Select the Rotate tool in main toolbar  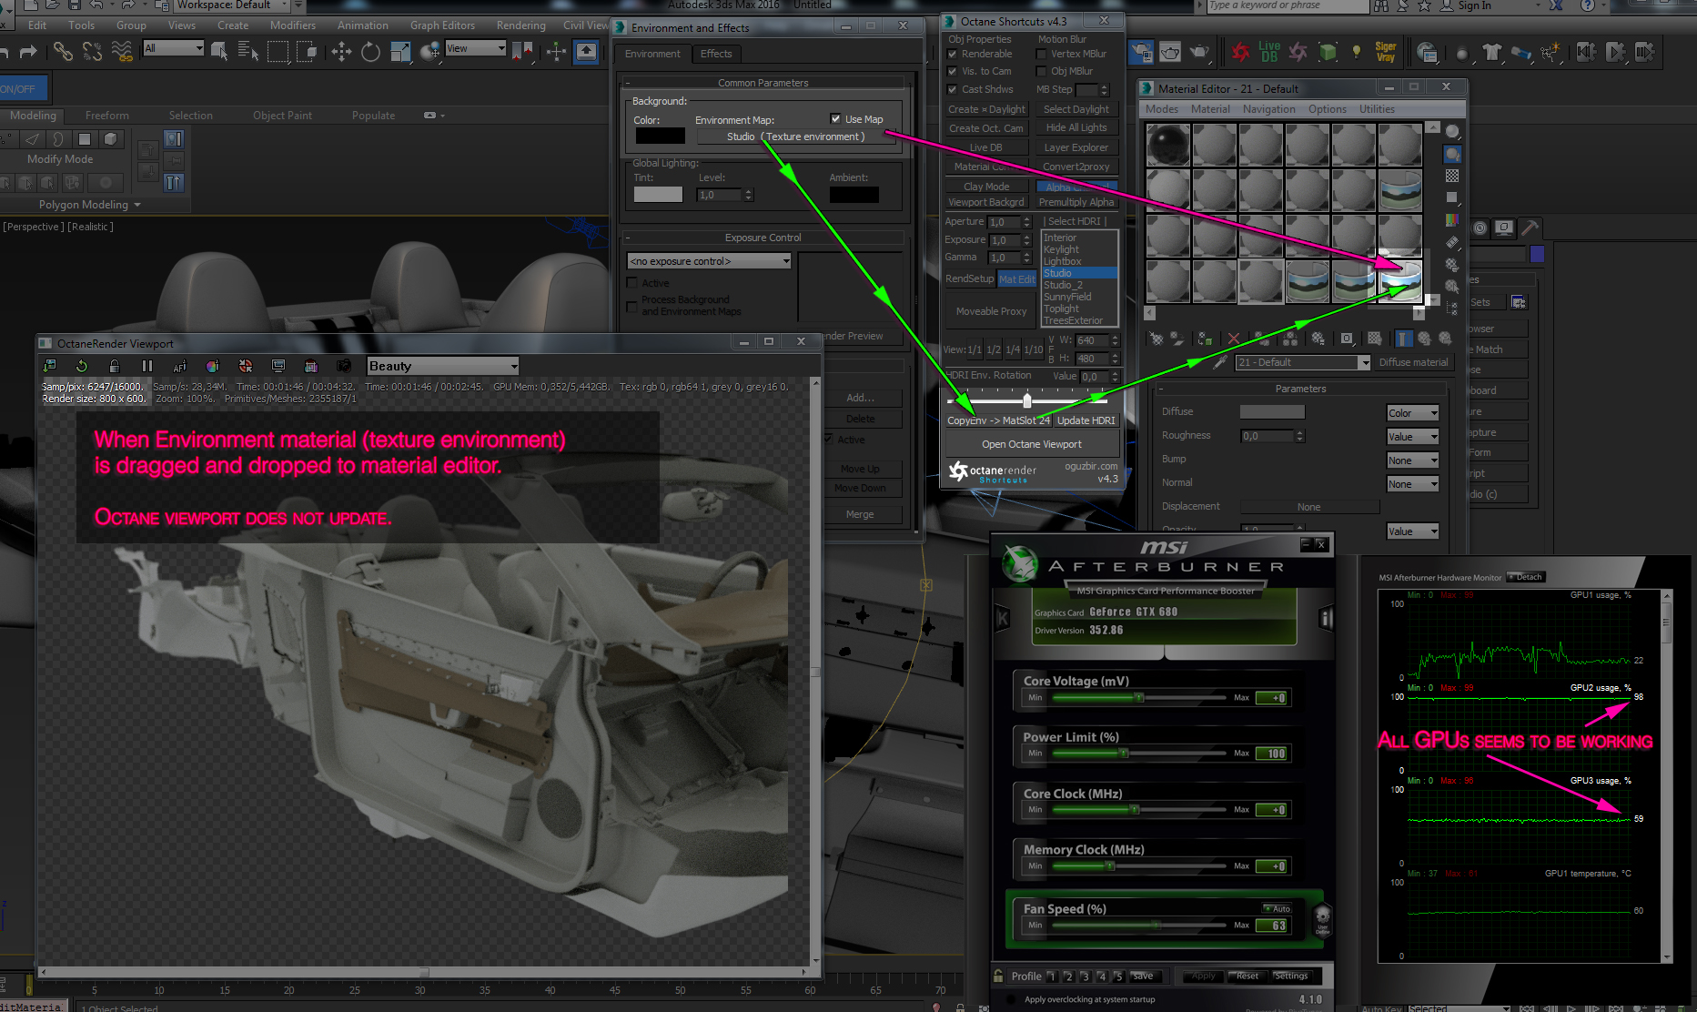(370, 52)
